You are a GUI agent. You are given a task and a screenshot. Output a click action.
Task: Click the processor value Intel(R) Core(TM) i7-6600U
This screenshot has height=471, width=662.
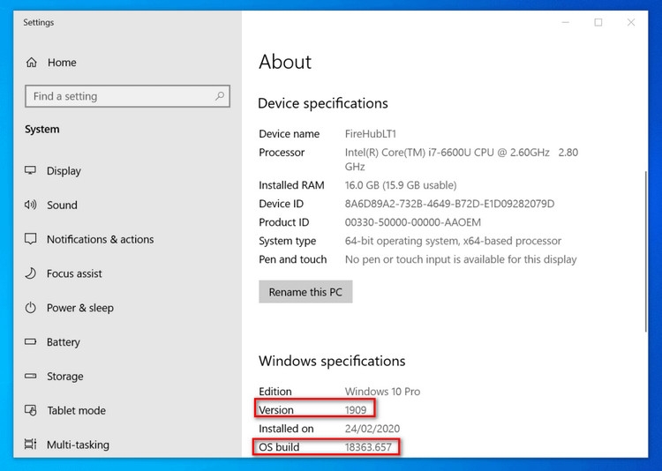coord(462,159)
